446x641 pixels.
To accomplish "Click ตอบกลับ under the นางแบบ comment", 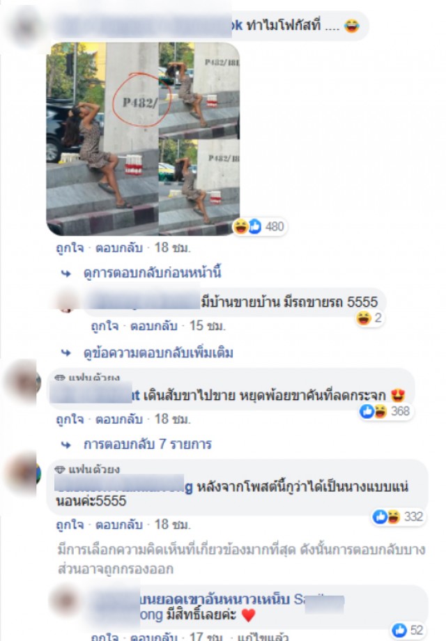I will pyautogui.click(x=119, y=525).
